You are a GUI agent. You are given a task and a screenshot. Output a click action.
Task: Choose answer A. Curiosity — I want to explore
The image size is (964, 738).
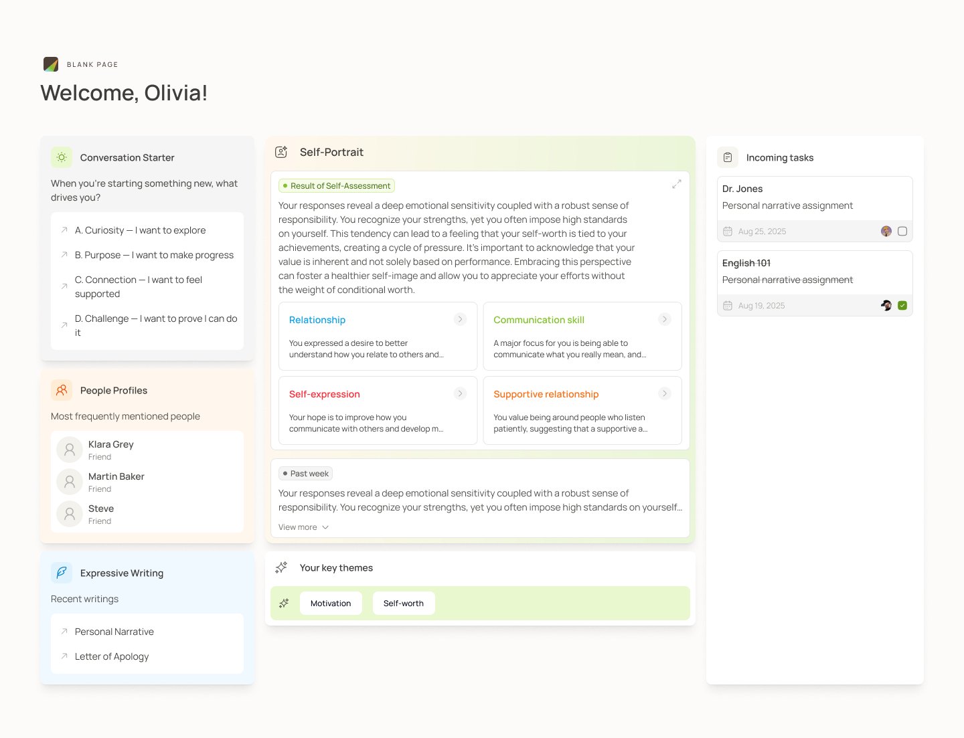pyautogui.click(x=147, y=230)
